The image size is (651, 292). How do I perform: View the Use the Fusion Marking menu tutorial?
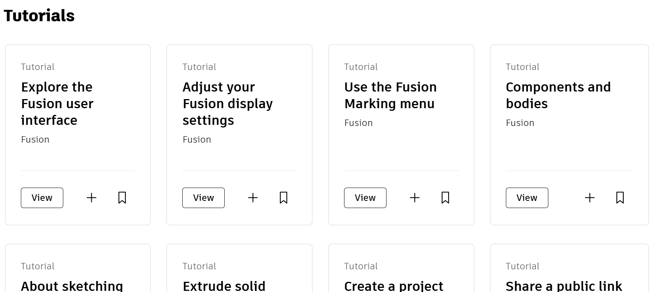pos(365,198)
